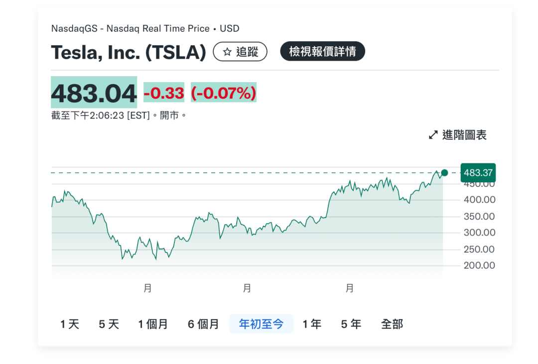This screenshot has height=364, width=538.
Task: Switch to the 1個月 range
Action: coord(153,324)
